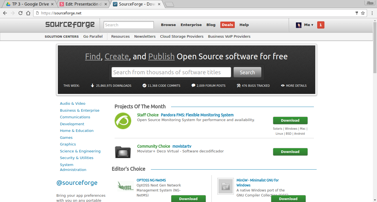Open the OPTOSS NG-NetMS project link
Screen dimensions: 377x202
151,180
